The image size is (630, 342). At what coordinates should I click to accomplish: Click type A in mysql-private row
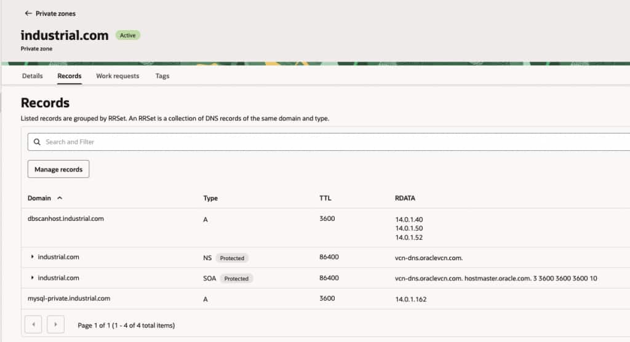pos(205,300)
